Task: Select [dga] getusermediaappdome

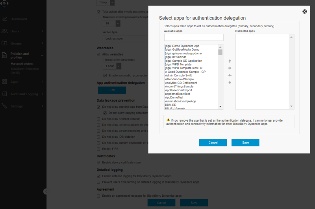Action: pyautogui.click(x=183, y=54)
